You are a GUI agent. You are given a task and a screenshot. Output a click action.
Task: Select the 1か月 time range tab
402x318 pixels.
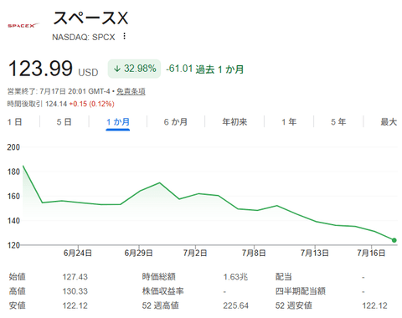coord(118,122)
